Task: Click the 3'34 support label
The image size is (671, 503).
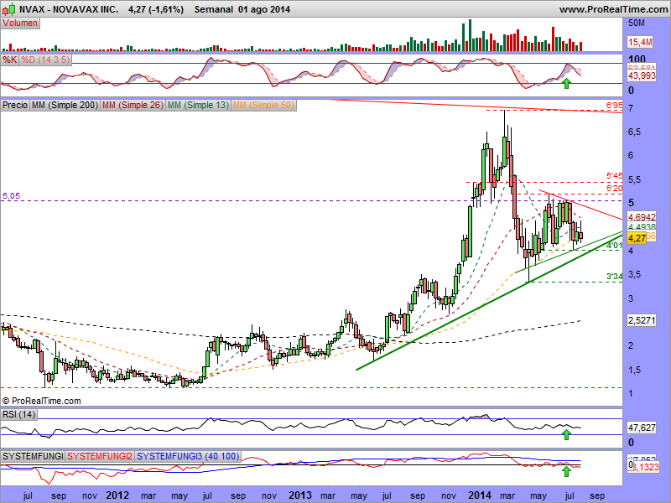Action: tap(614, 277)
